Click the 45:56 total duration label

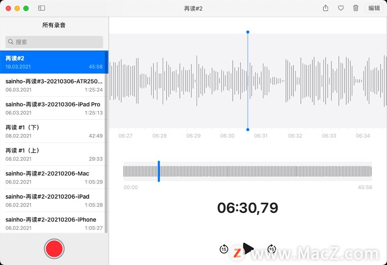coord(365,187)
